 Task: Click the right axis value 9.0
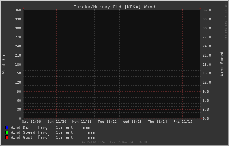click(206, 92)
